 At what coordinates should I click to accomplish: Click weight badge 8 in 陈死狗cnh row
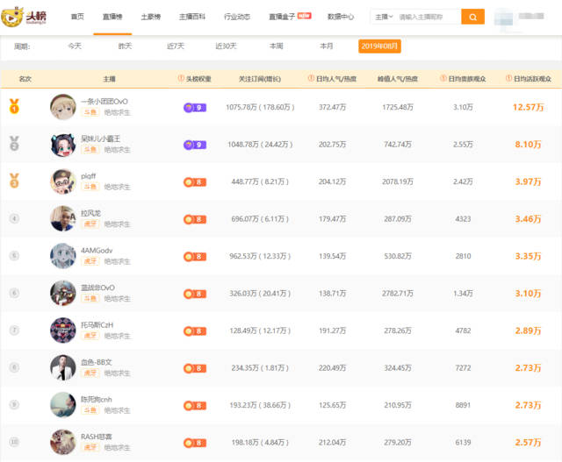coord(195,406)
